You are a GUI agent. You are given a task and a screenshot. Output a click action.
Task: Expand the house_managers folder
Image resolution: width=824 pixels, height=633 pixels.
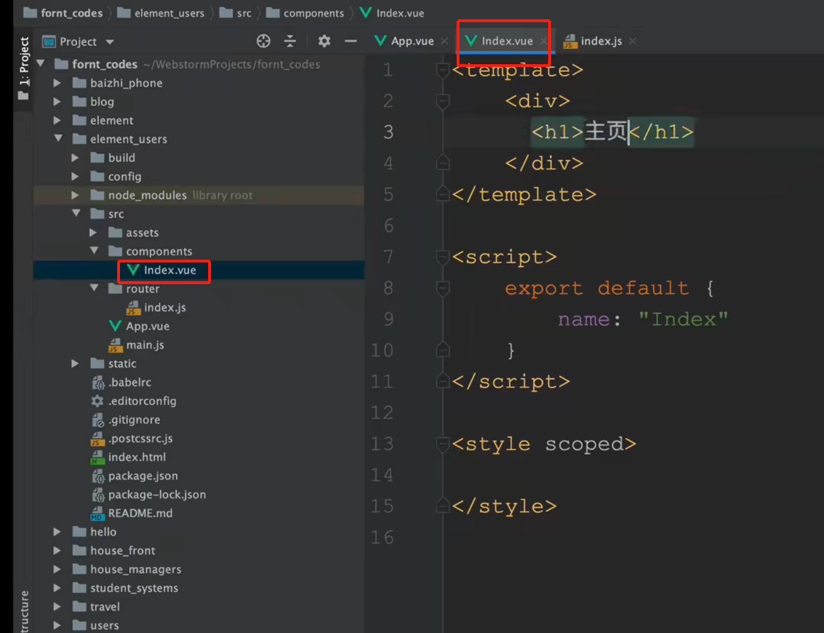pos(57,569)
